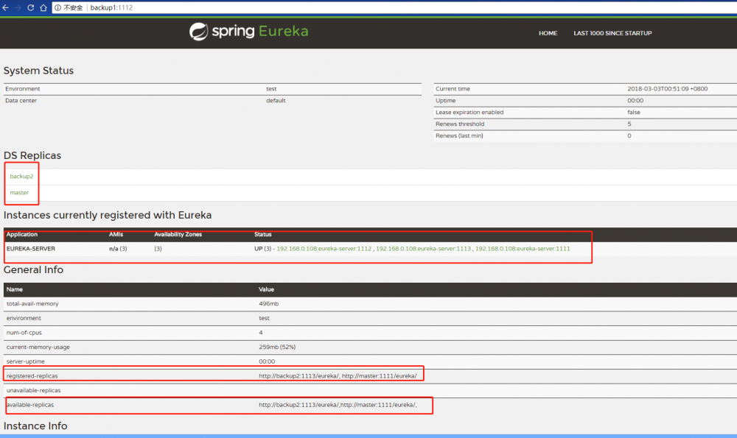Select the Instance Info heading
The width and height of the screenshot is (737, 438).
35,425
